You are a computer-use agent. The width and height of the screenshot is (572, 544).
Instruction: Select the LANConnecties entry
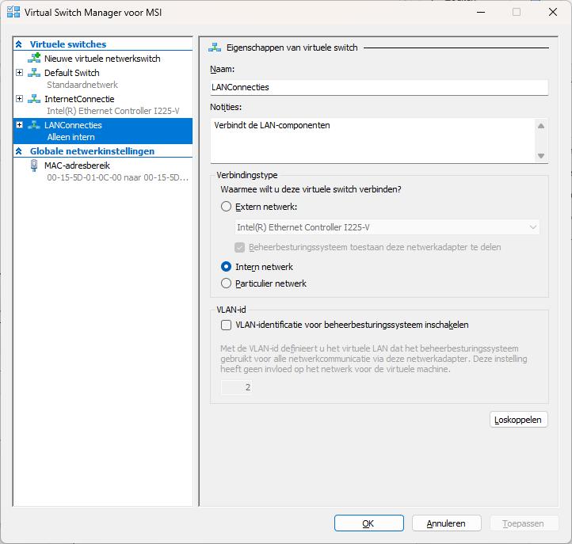pyautogui.click(x=103, y=131)
